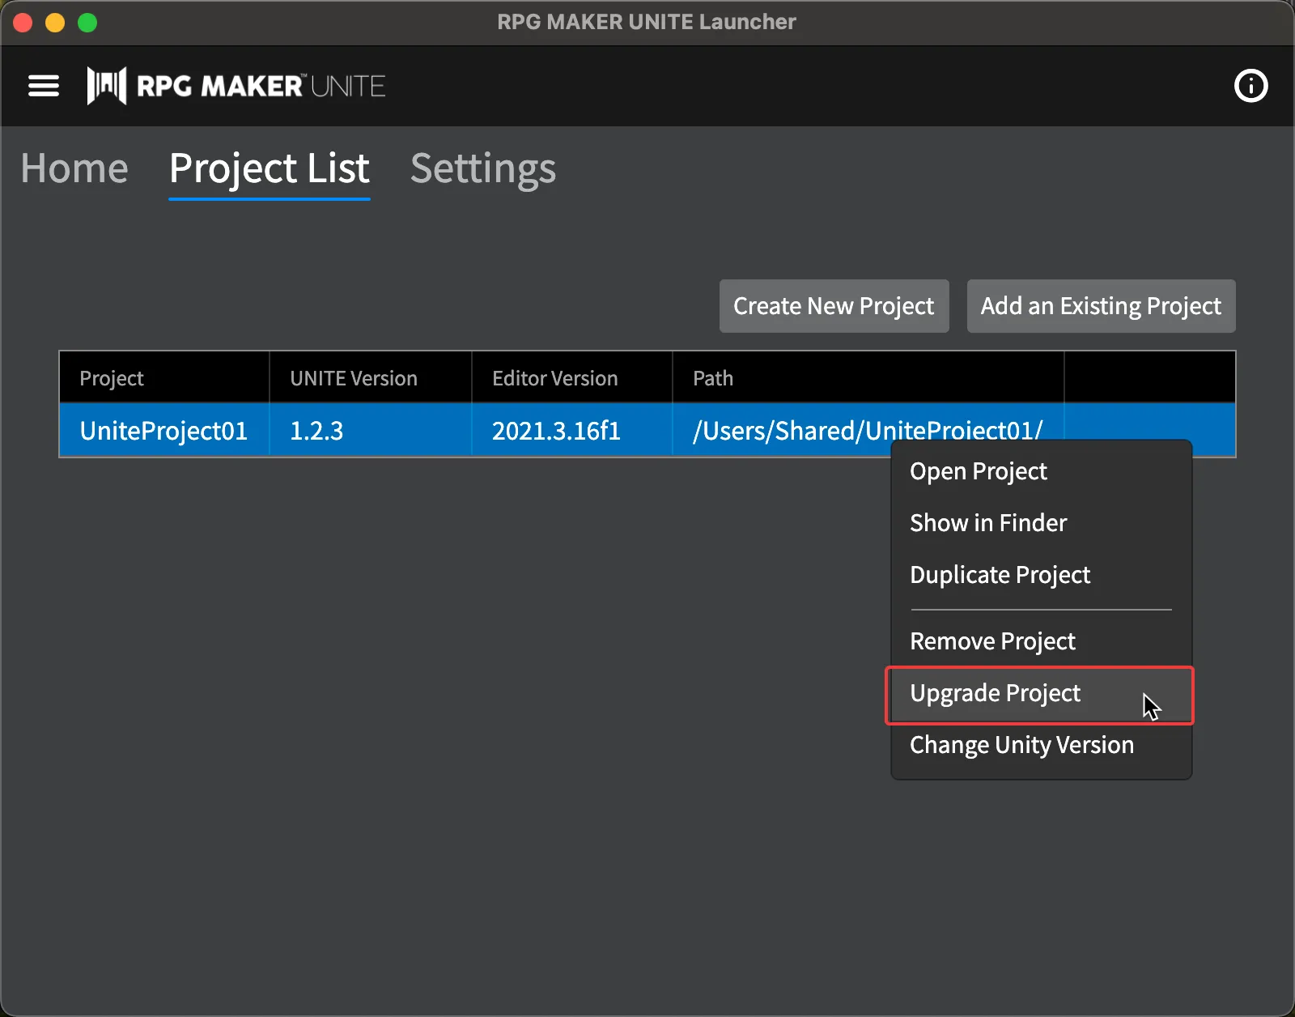The width and height of the screenshot is (1295, 1017).
Task: Click the green maximize window button
Action: pos(87,23)
